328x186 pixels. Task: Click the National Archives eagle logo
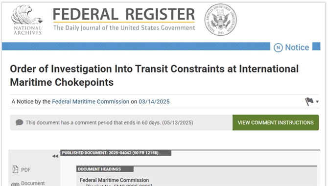[x=27, y=20]
